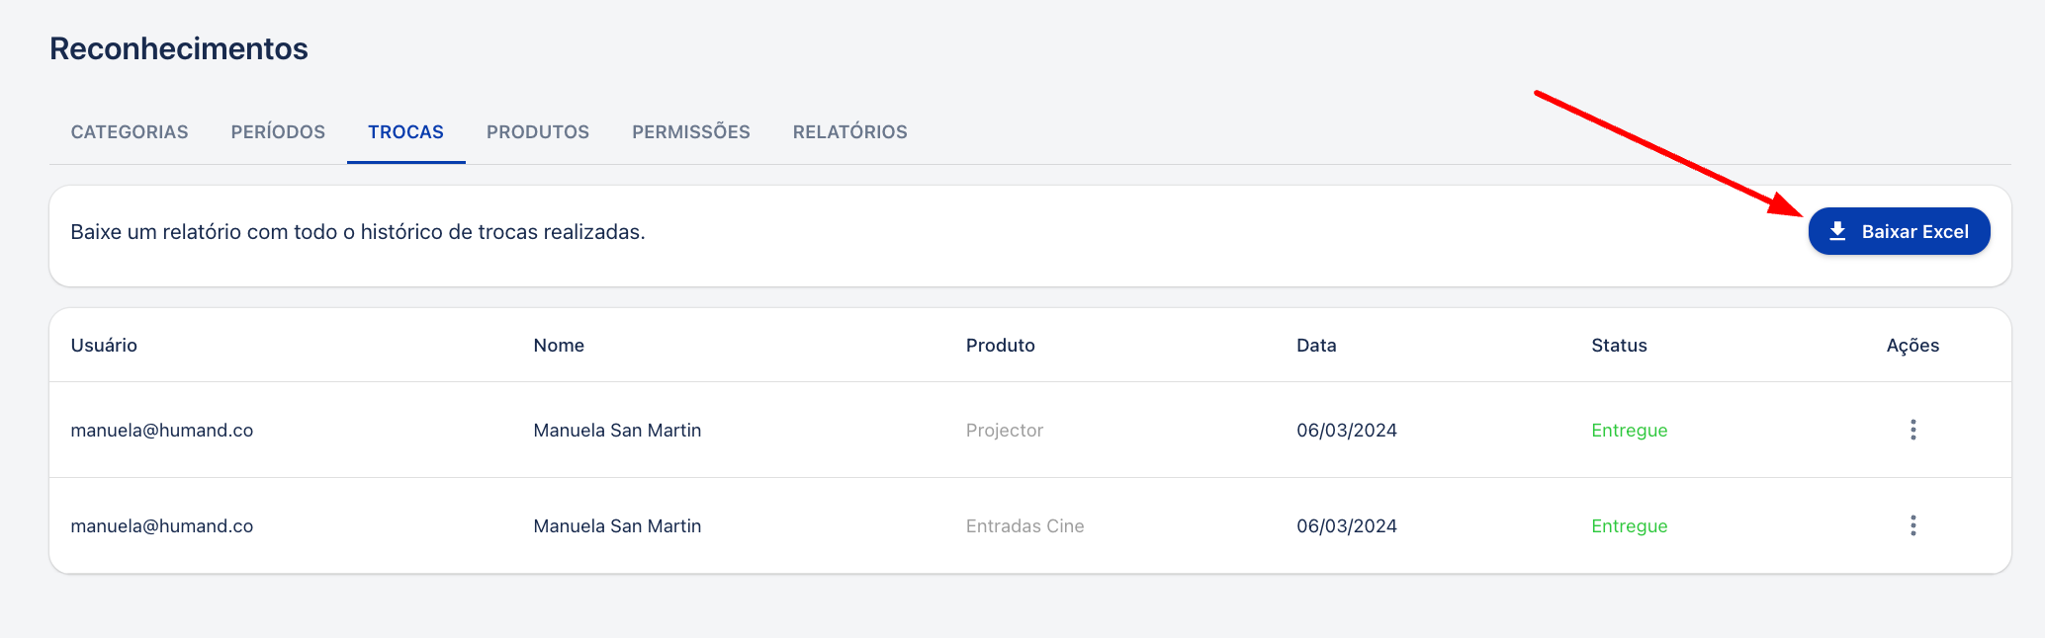Open actions menu for Entradas Cine row
Image resolution: width=2045 pixels, height=638 pixels.
tap(1912, 525)
